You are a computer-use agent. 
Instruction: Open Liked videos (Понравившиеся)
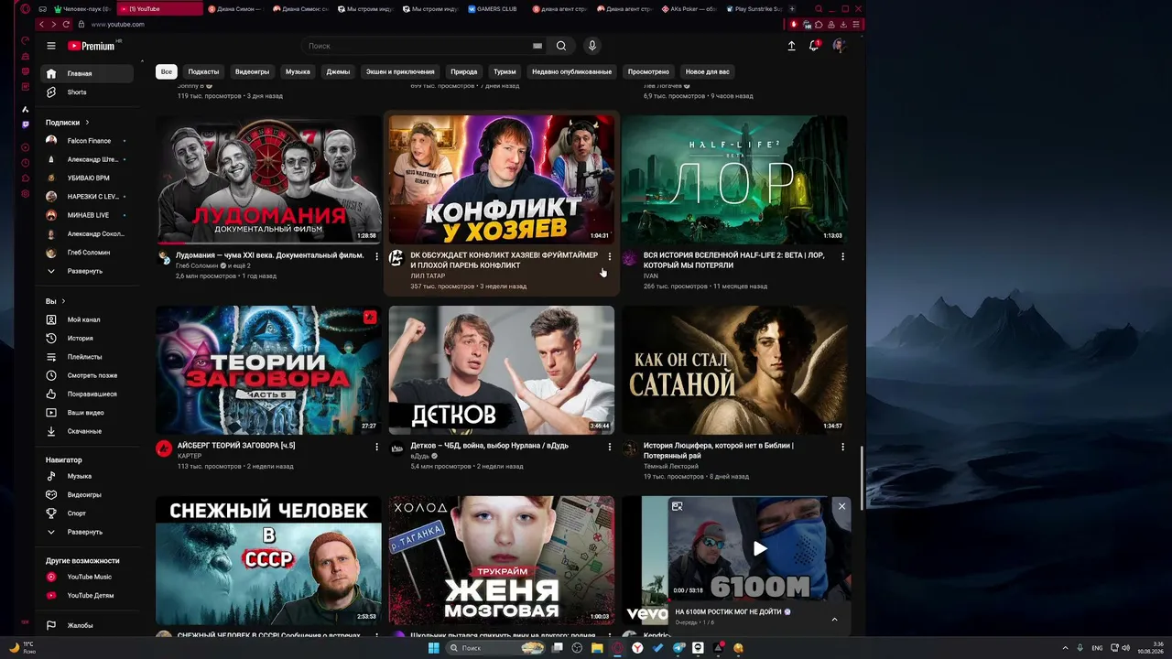pos(88,394)
